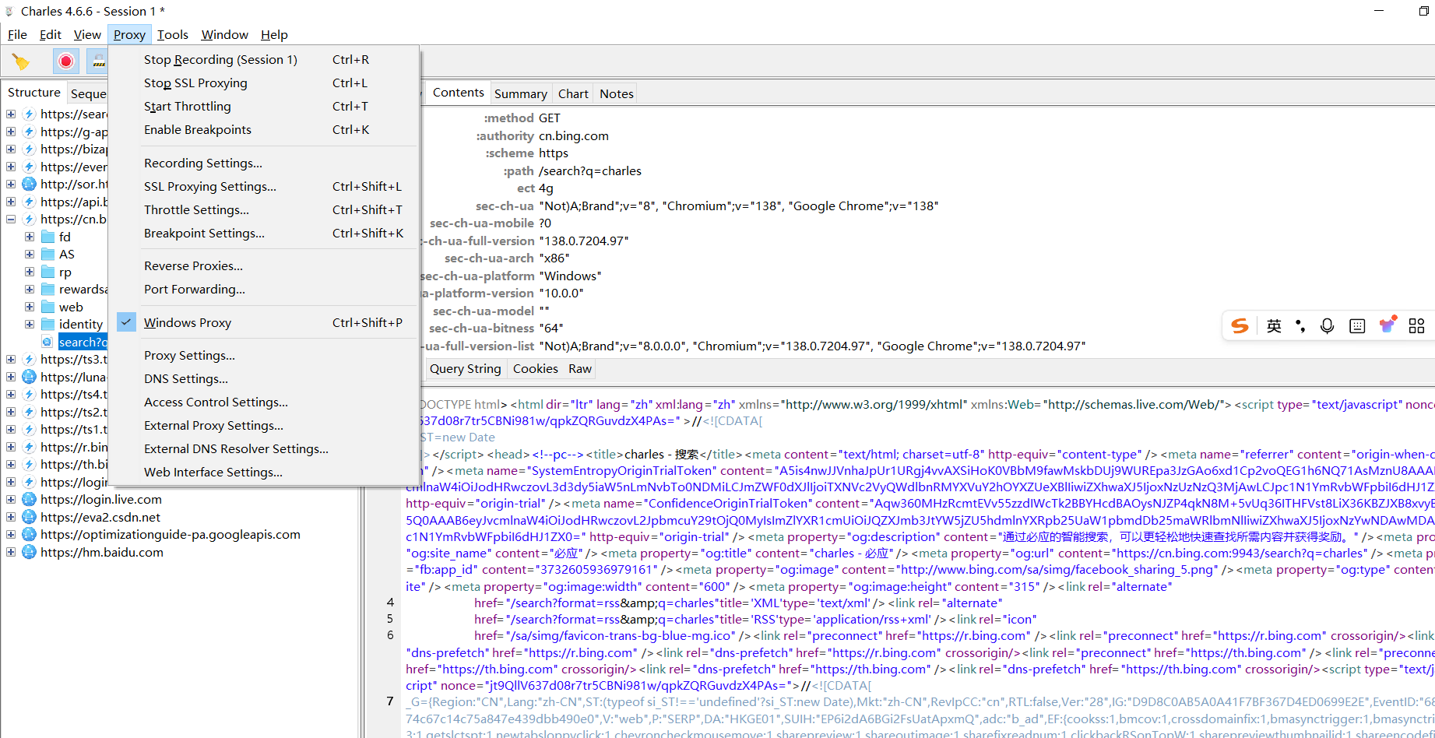Open the File menu

coord(17,34)
